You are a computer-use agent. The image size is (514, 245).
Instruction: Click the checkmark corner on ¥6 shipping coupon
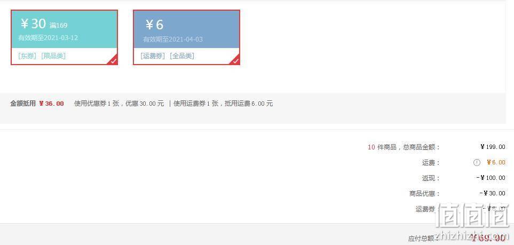pyautogui.click(x=236, y=61)
